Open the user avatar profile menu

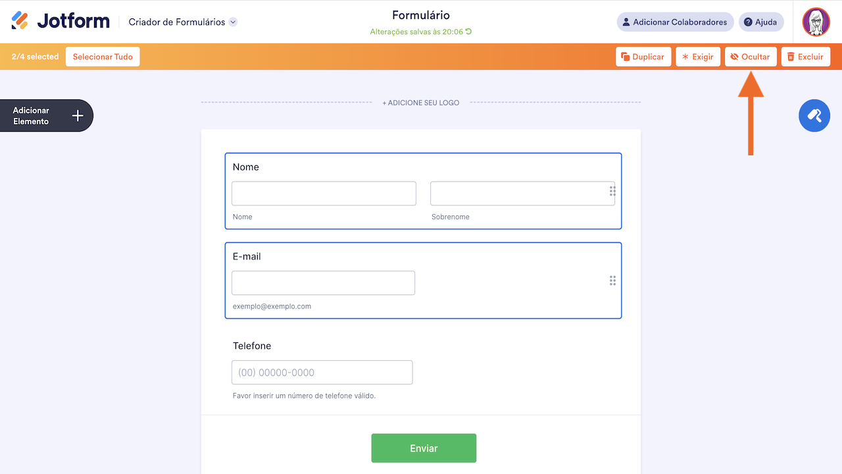(816, 22)
